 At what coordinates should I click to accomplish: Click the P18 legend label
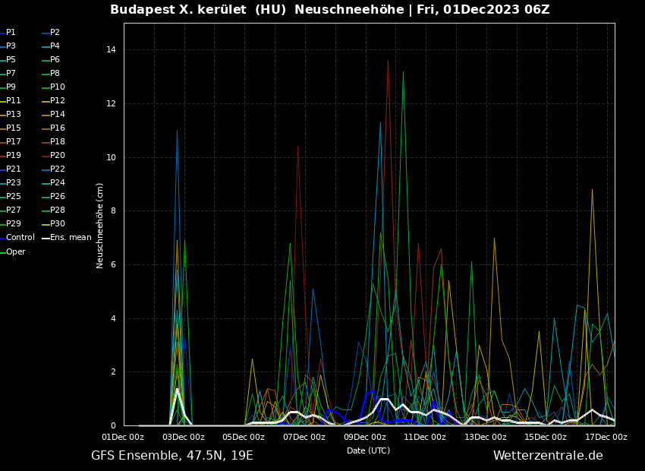(58, 142)
